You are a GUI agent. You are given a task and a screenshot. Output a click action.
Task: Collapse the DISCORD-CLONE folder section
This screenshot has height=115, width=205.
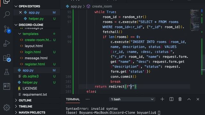[16, 25]
